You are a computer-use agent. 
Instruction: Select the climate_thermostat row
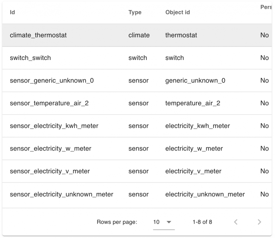point(38,35)
